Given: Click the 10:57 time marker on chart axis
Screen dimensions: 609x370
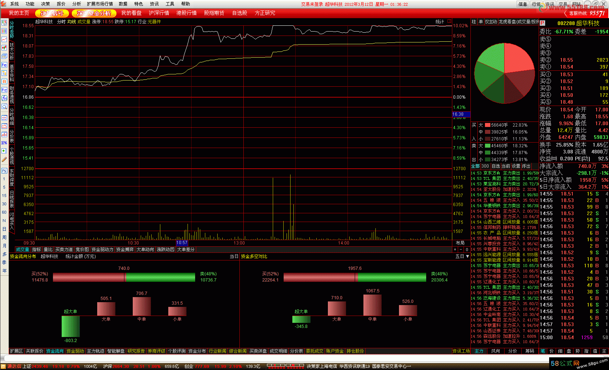Looking at the screenshot, I should point(182,243).
